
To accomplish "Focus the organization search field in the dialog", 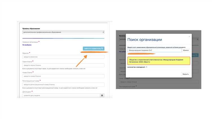I will [x=155, y=50].
